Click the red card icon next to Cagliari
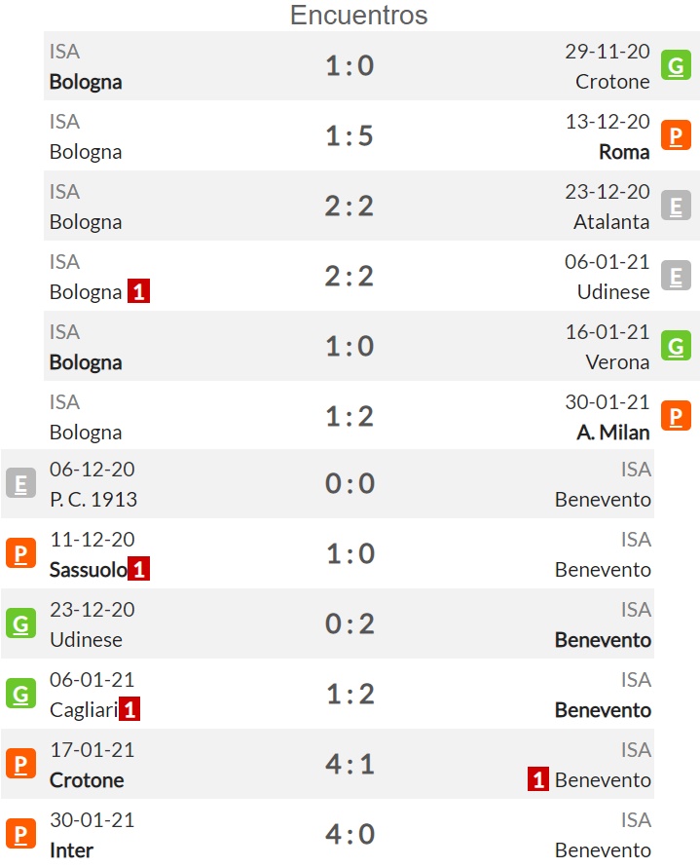The width and height of the screenshot is (700, 868). coord(129,709)
